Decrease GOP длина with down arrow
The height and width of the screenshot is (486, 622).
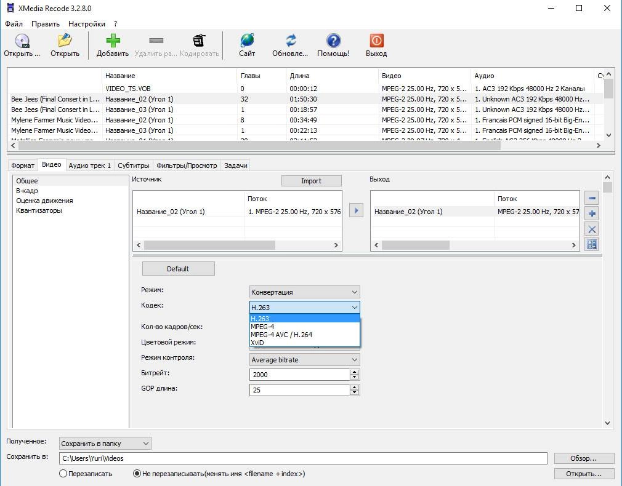coord(355,393)
